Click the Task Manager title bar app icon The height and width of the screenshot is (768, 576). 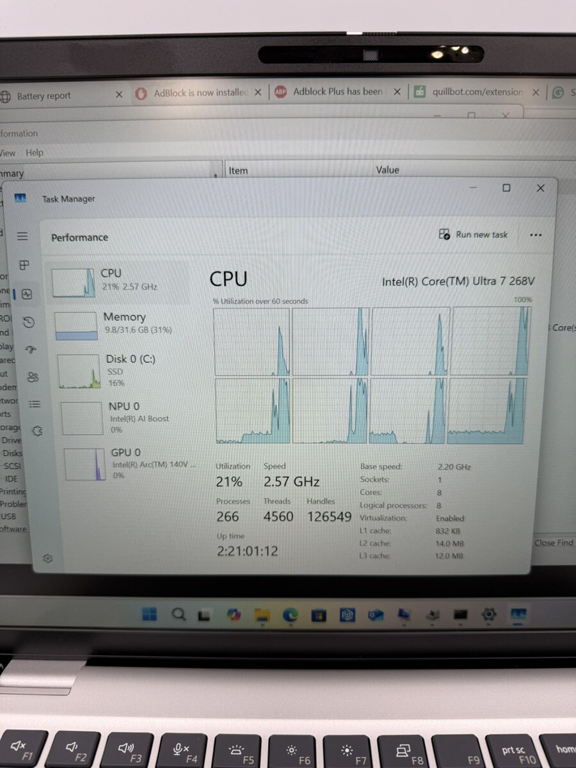point(20,198)
